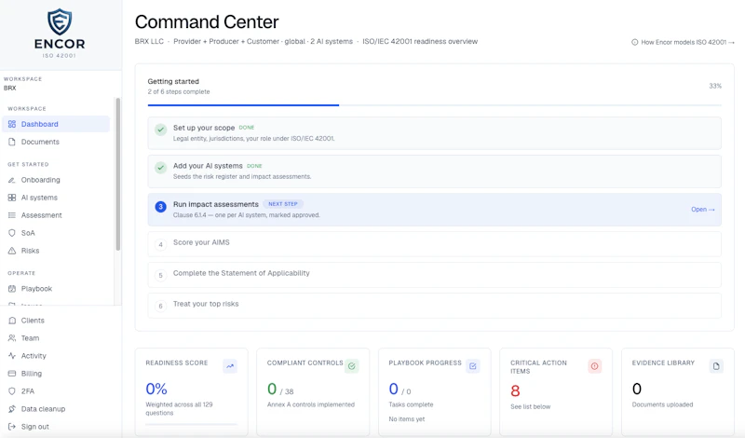The height and width of the screenshot is (438, 745).
Task: Click the Billing card icon
Action: click(x=12, y=374)
